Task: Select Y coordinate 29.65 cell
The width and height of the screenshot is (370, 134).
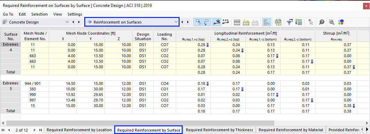Action: (x=90, y=94)
